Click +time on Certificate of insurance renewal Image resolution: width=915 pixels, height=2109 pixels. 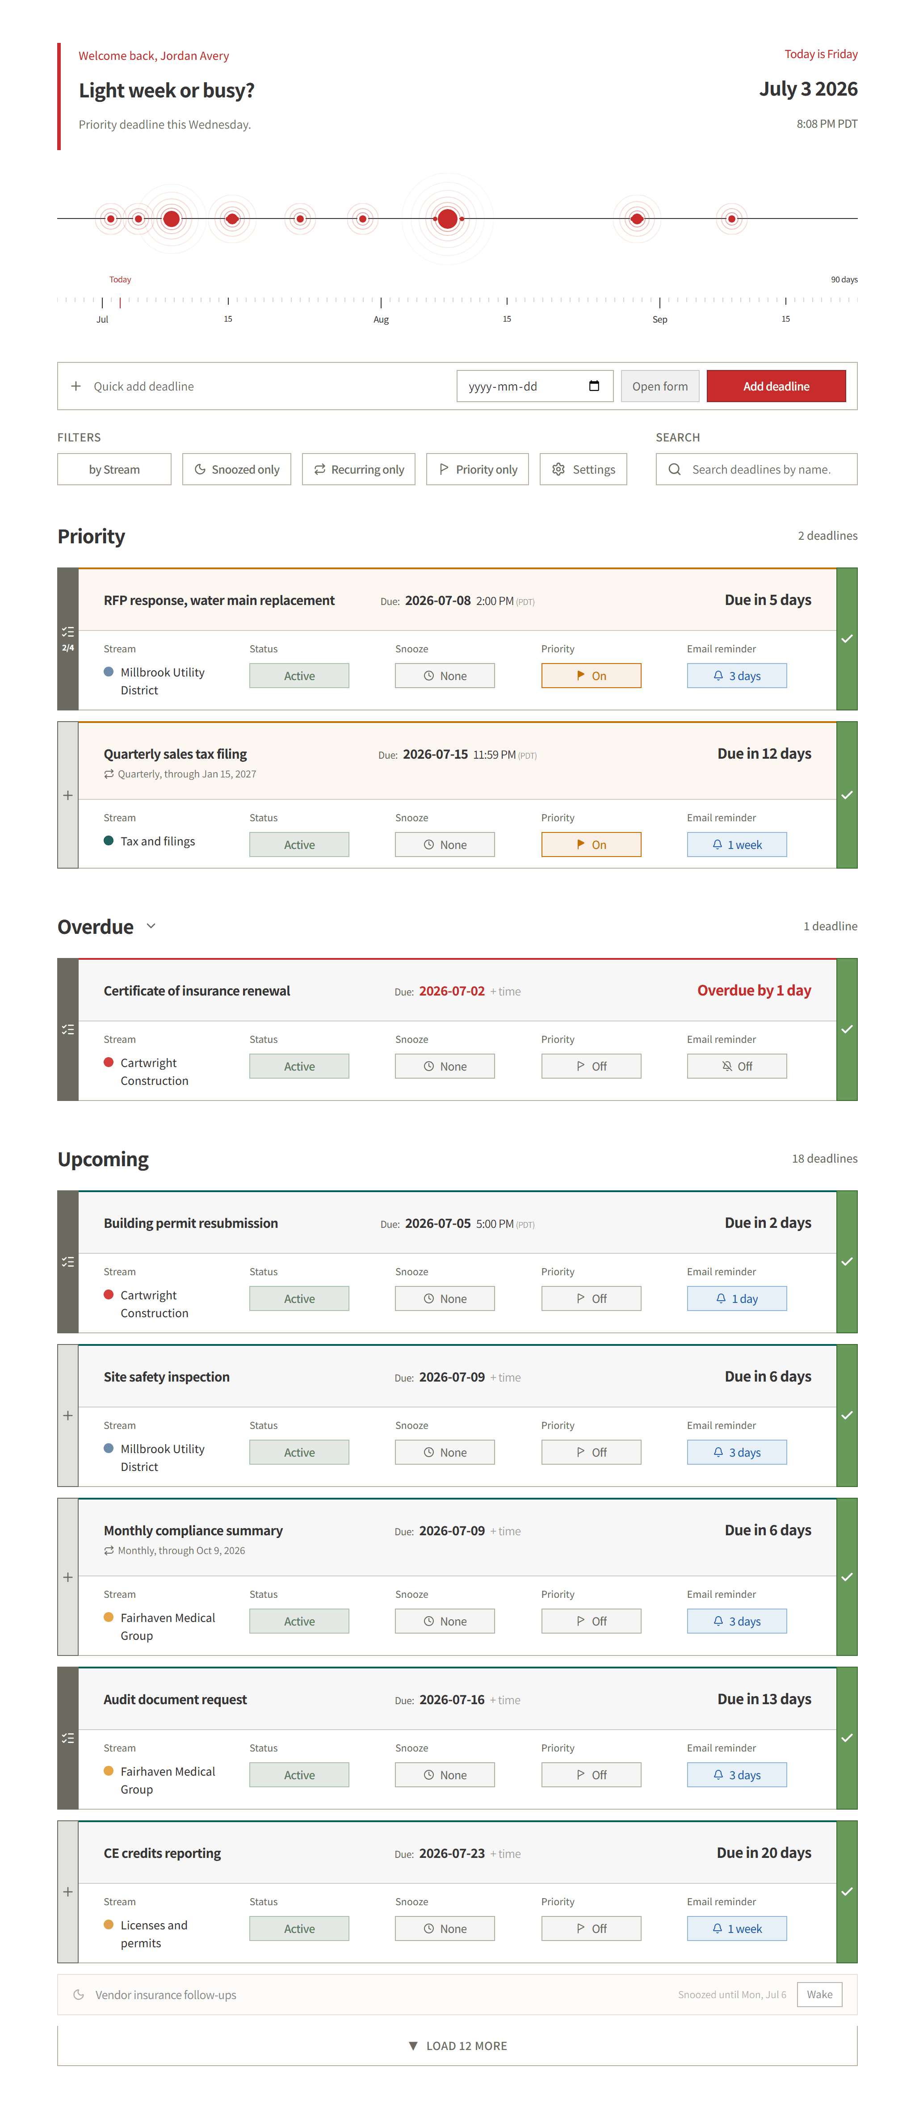pos(506,991)
